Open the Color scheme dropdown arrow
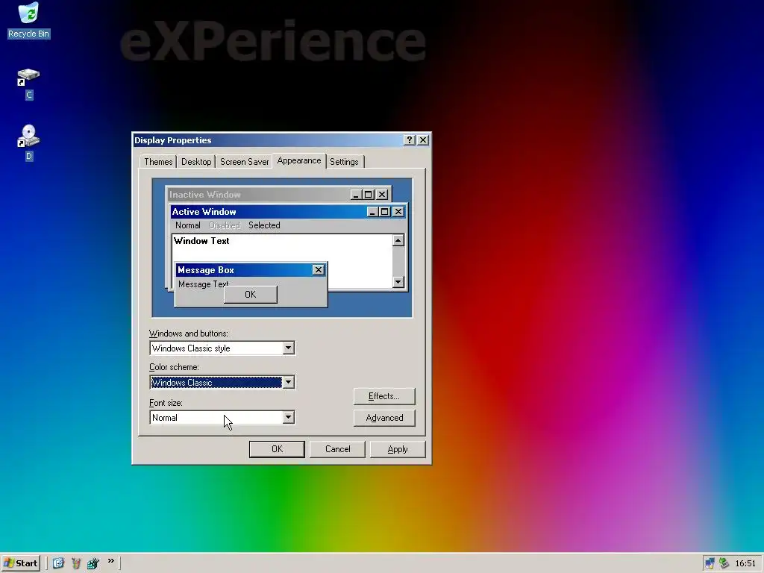Screen dimensions: 764x573 (x=289, y=383)
